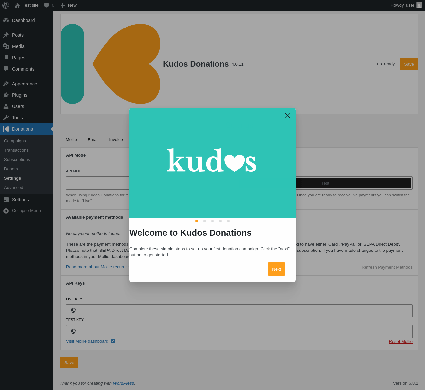Viewport: 425px width, 390px height.
Task: Click into the Live Key input field
Action: click(x=239, y=311)
